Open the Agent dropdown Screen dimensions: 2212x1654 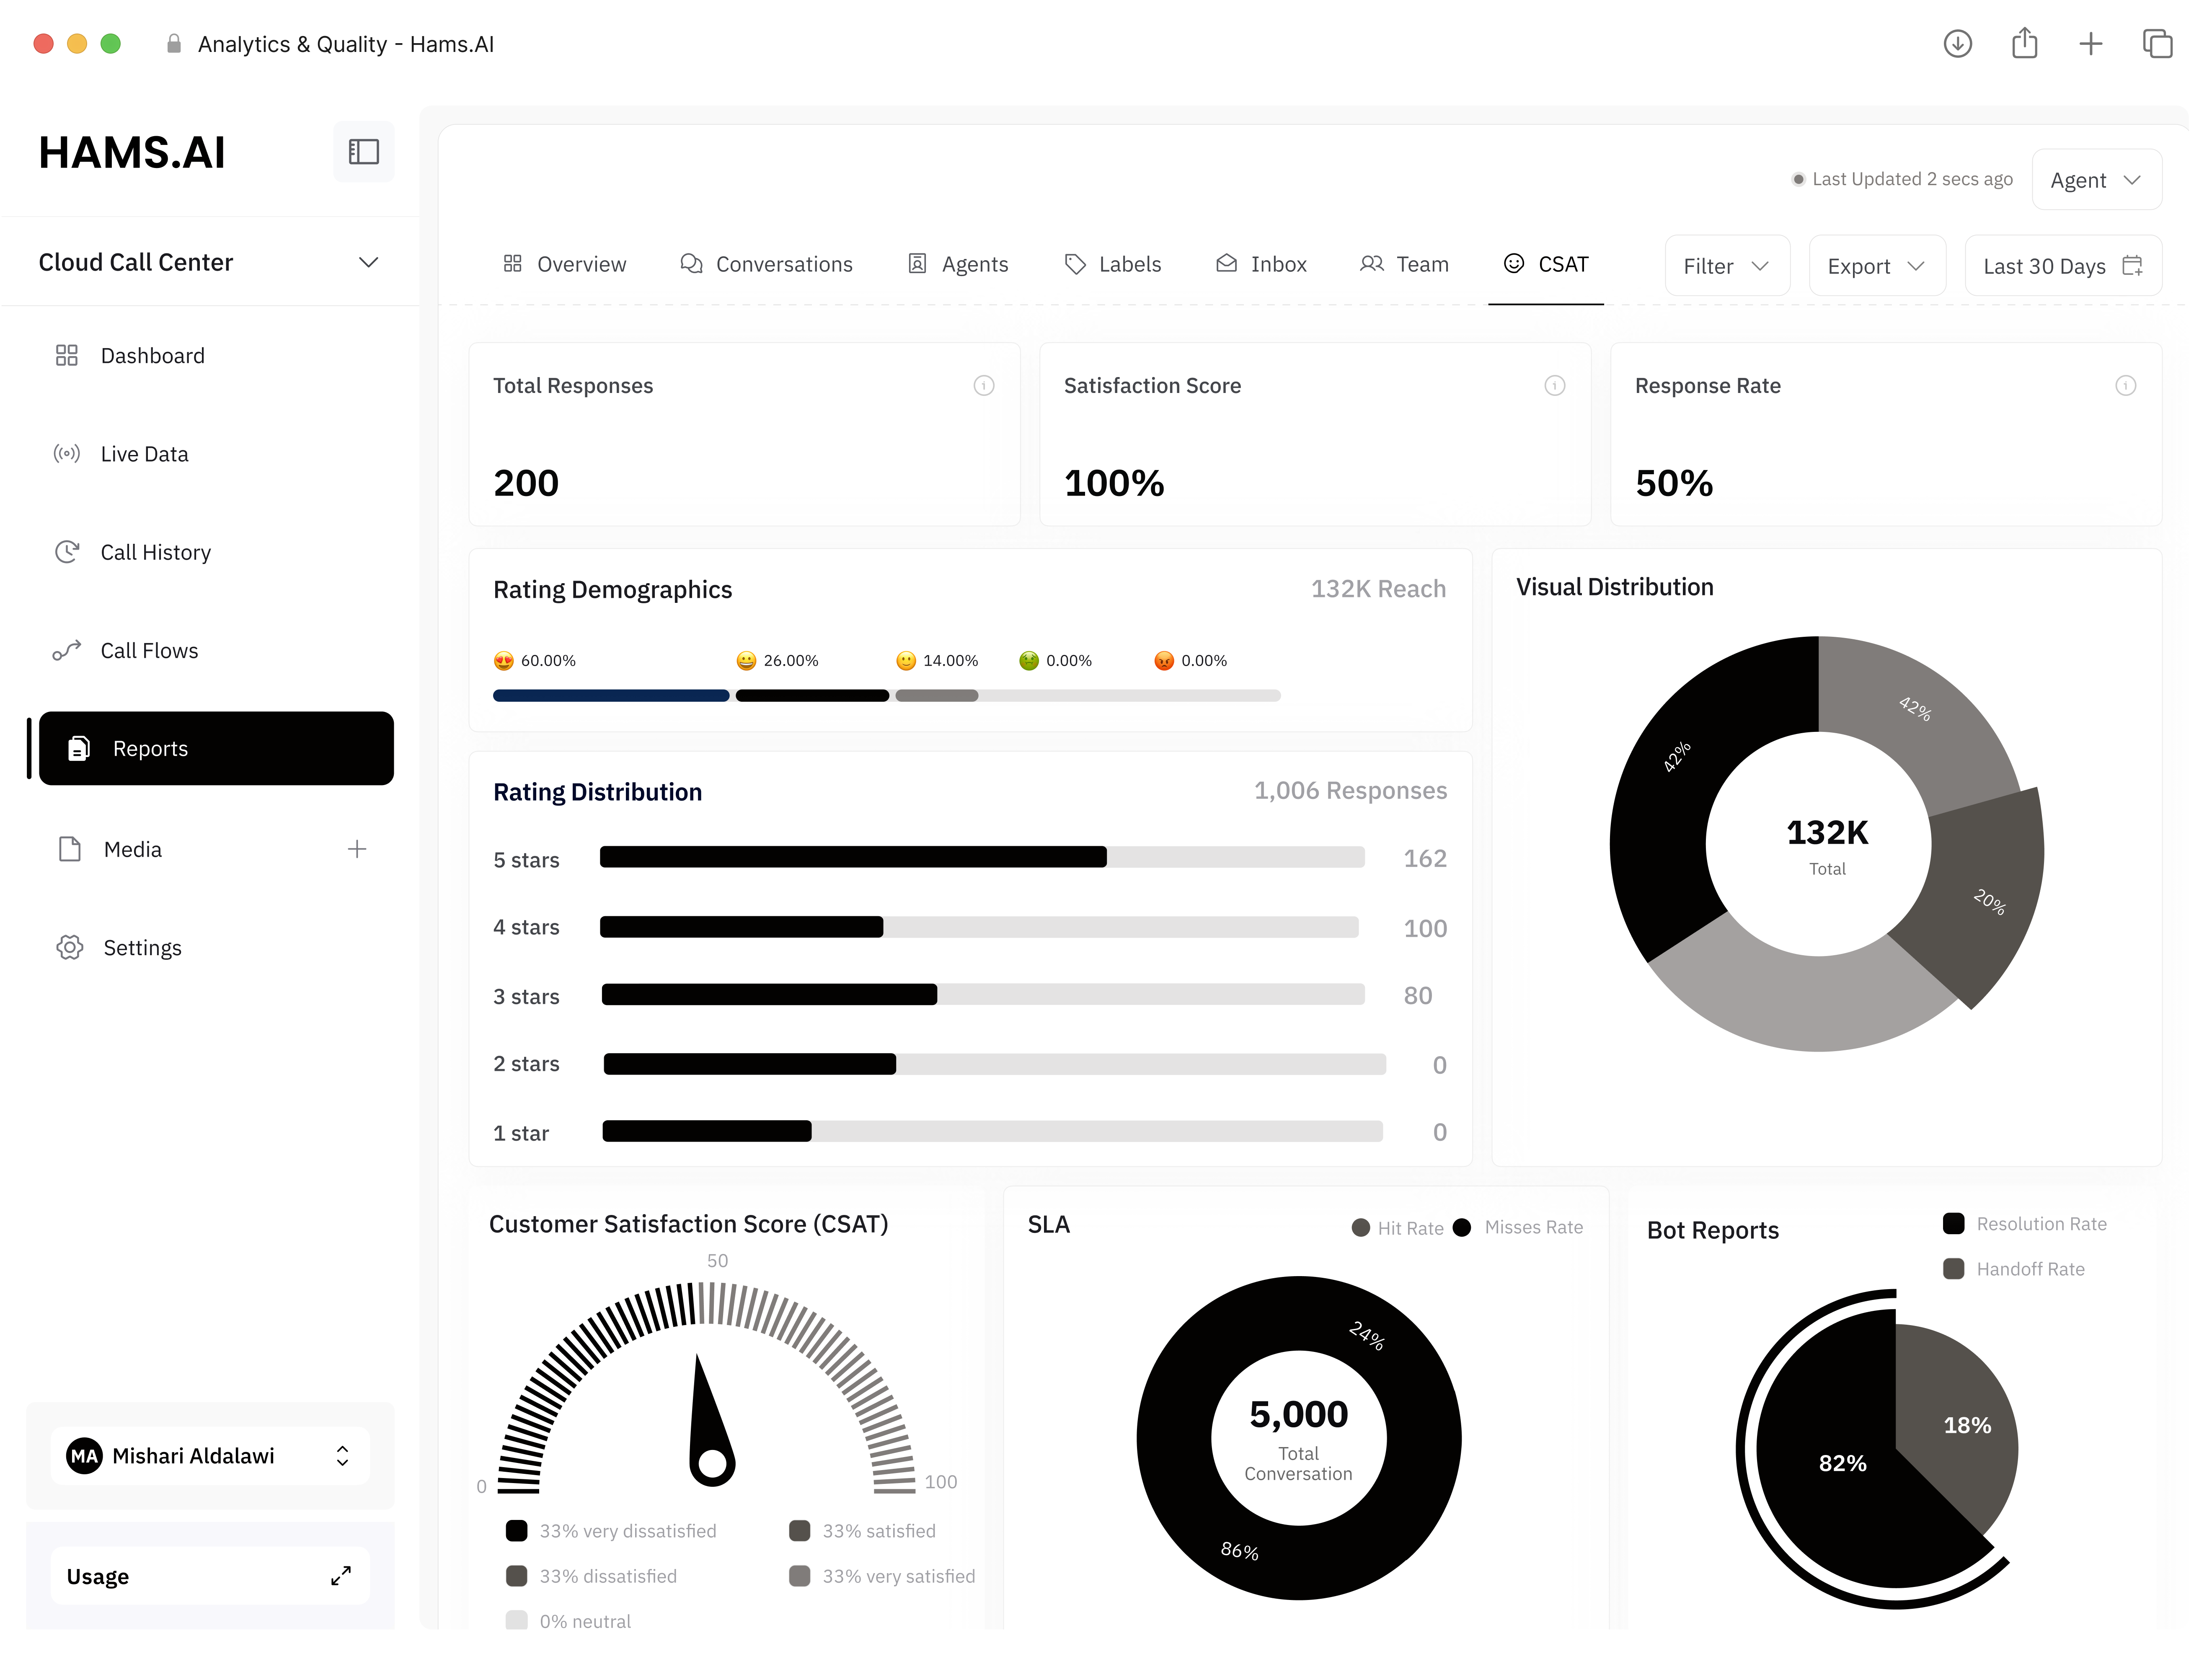click(2096, 180)
